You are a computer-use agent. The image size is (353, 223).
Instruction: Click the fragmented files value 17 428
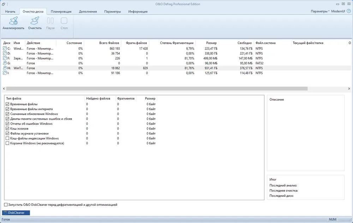point(143,49)
